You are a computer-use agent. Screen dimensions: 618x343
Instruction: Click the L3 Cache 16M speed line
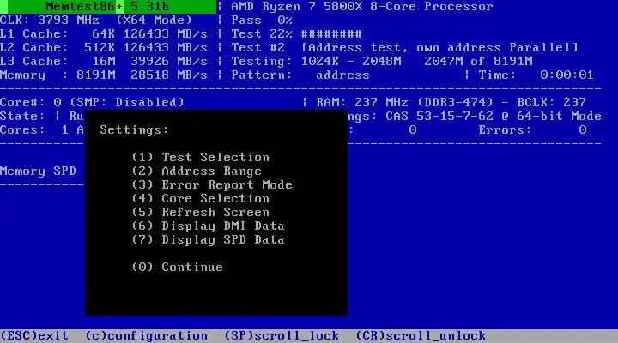[x=104, y=62]
